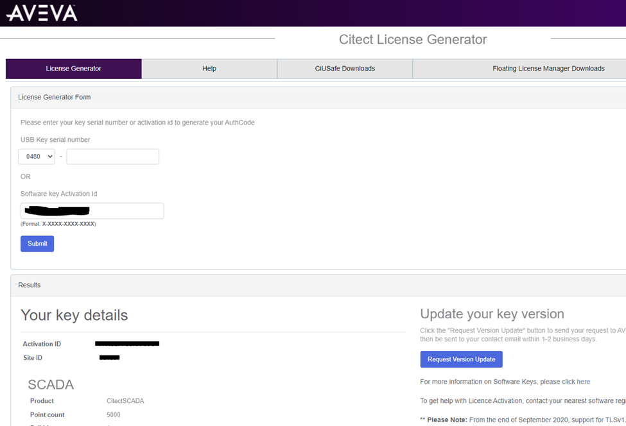Image resolution: width=626 pixels, height=426 pixels.
Task: Follow the 'here' Software Keys link
Action: [583, 382]
